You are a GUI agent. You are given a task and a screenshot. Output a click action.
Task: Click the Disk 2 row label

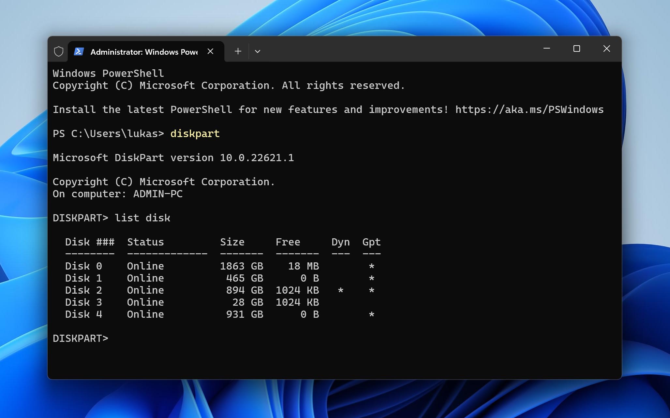(x=83, y=290)
